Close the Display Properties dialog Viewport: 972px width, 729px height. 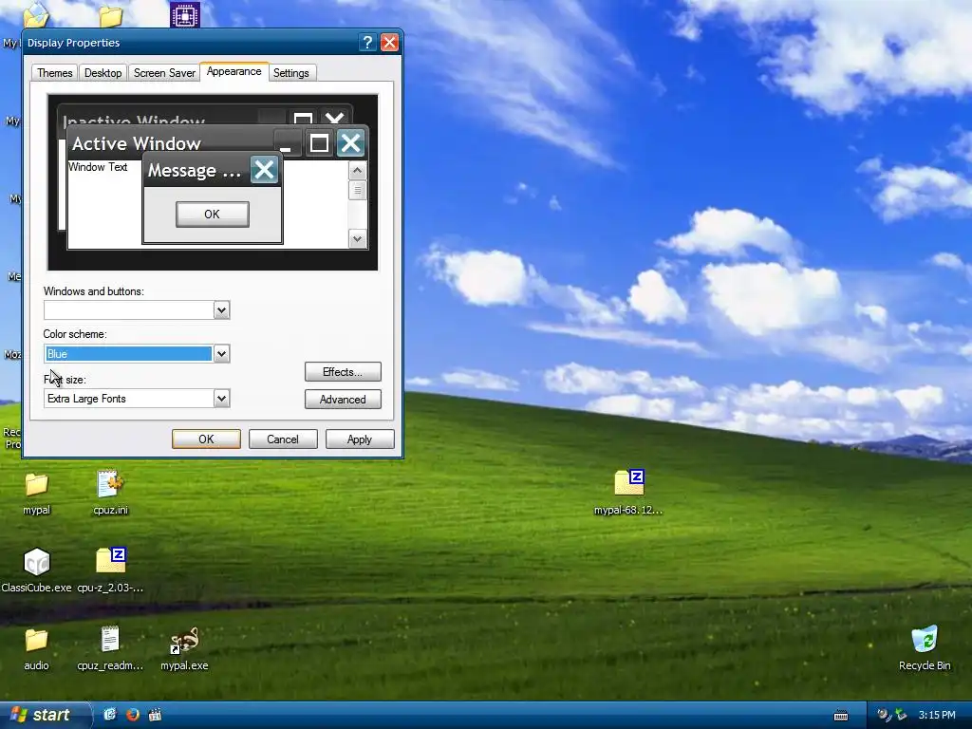389,42
